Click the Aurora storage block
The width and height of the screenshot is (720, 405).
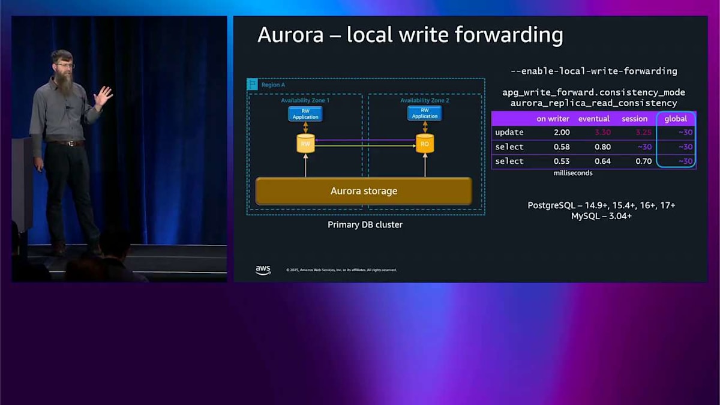[x=364, y=191]
